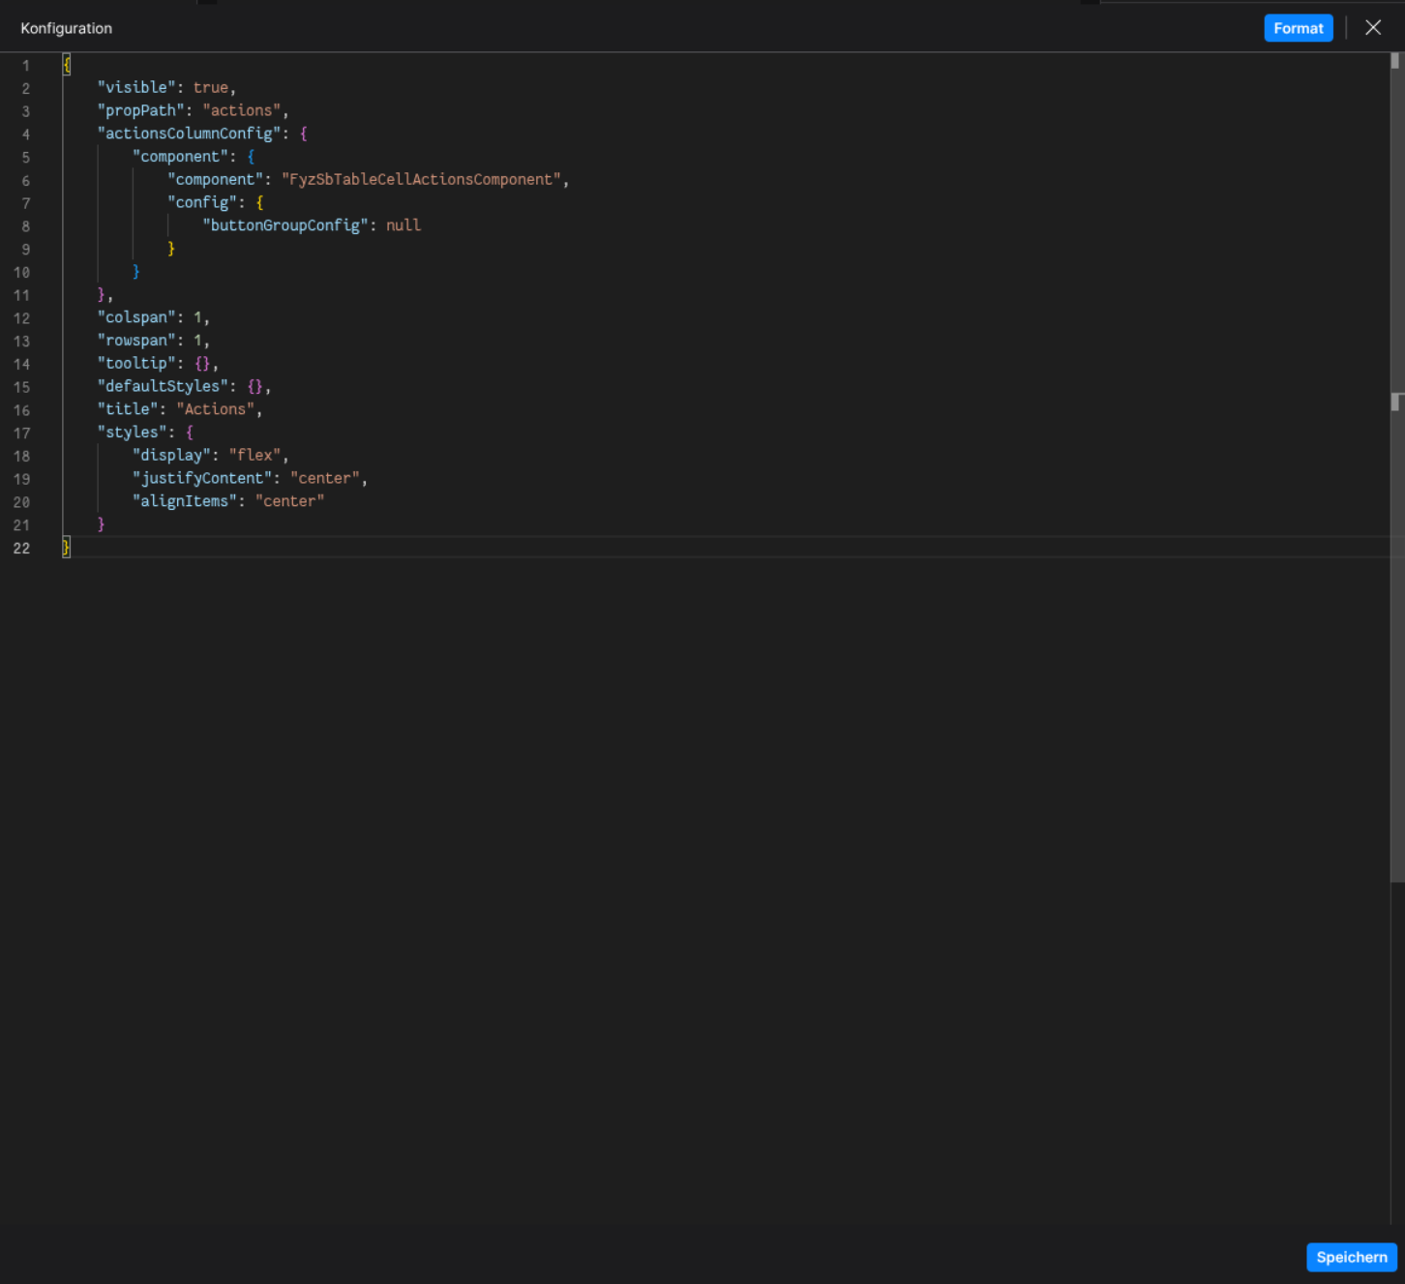This screenshot has height=1284, width=1405.
Task: Click the "buttonGroupConfig" key
Action: (x=285, y=225)
